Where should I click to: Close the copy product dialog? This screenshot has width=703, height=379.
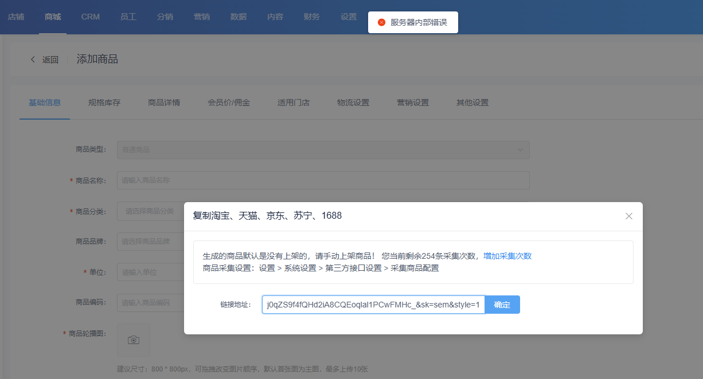tap(628, 216)
